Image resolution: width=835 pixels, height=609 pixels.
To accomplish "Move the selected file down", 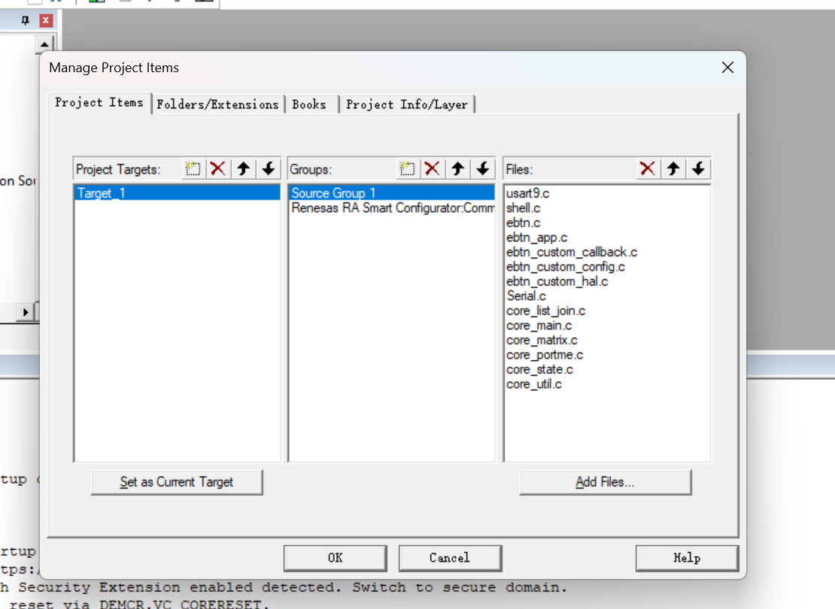I will point(698,169).
